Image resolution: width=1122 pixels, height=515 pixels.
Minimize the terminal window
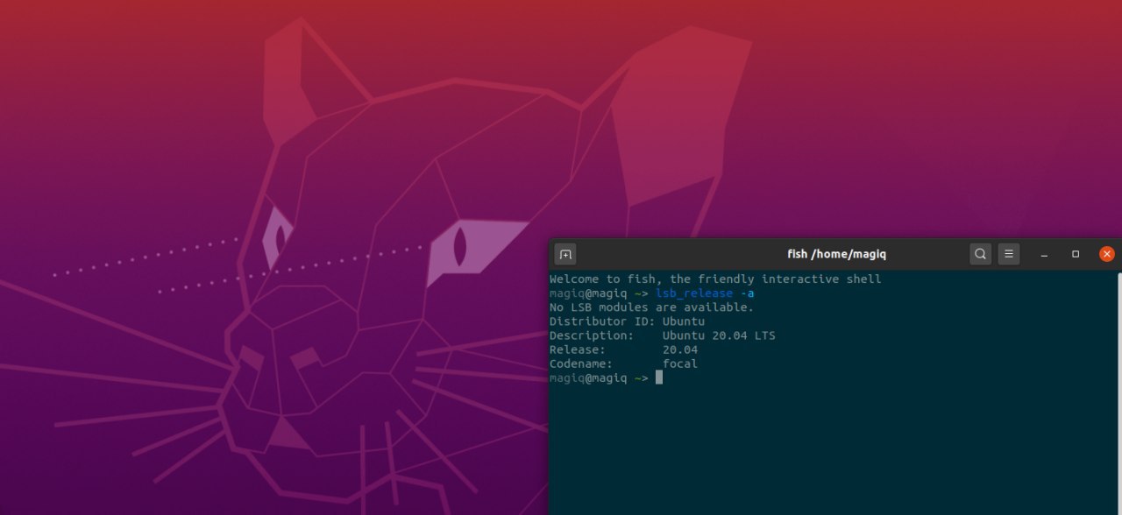(x=1044, y=254)
